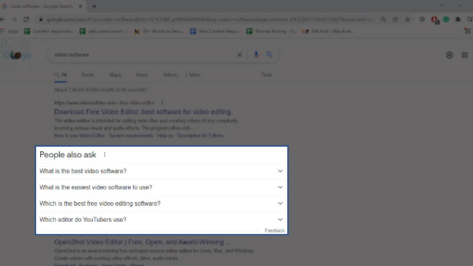The height and width of the screenshot is (266, 473).
Task: Open 'Download Free Video Editor' result link
Action: click(143, 111)
